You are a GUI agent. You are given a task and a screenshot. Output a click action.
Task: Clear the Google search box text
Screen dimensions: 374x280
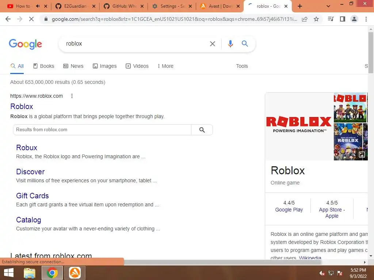coord(212,44)
